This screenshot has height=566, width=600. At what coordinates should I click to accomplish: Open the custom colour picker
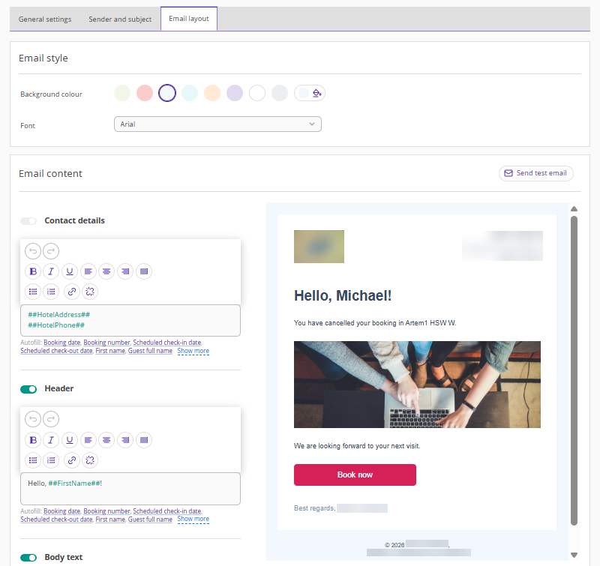click(310, 93)
